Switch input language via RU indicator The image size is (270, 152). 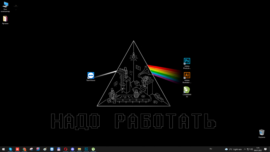tap(211, 149)
